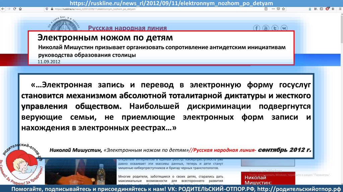The width and height of the screenshot is (343, 192).
Task: Show the browser sidebars
Action: [321, 9]
